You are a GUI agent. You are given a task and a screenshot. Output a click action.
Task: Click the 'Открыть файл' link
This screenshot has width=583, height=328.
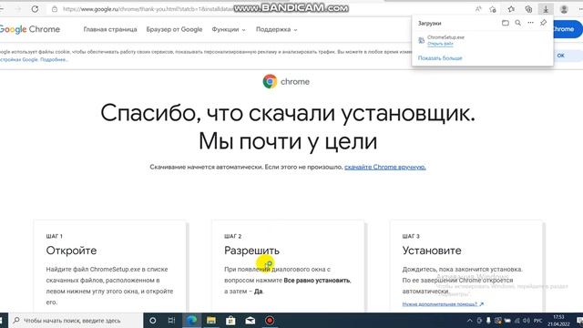click(x=440, y=44)
